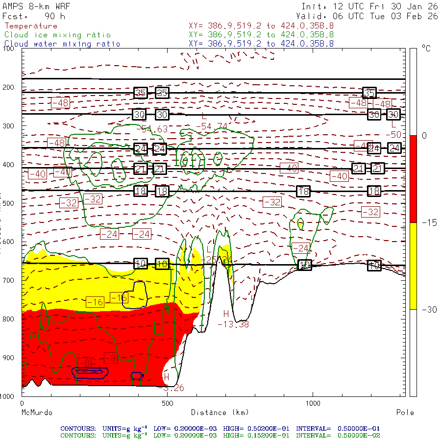Screen dimensions: 441x441
Task: Click the "Valid: 06 UTC Tue 03 Feb 26" line
Action: [367, 16]
